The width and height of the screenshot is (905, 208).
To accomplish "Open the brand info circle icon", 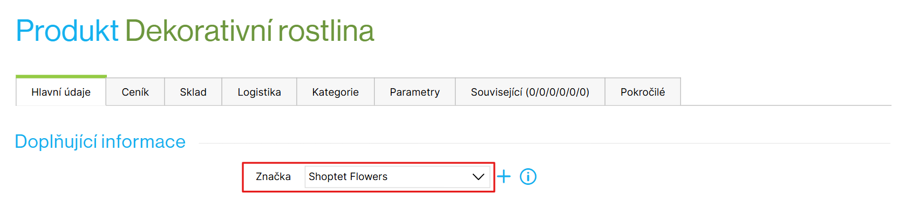I will pos(528,176).
